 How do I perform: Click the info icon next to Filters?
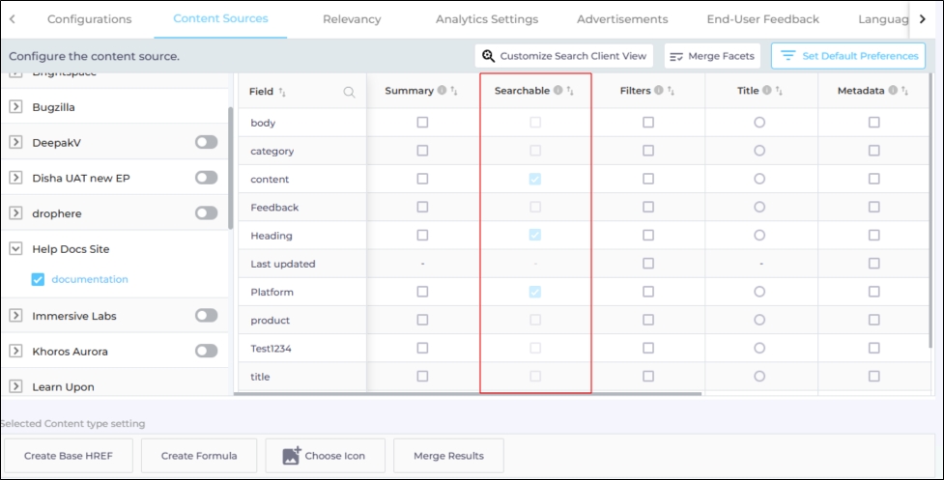(659, 91)
